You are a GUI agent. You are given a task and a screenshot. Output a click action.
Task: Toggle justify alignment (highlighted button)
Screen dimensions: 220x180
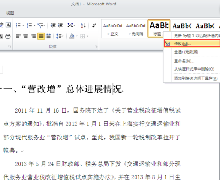tap(41, 36)
